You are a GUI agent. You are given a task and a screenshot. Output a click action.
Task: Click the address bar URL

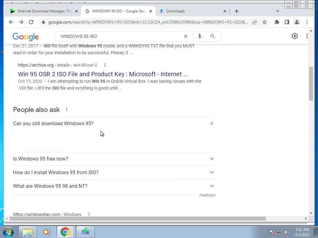pyautogui.click(x=148, y=22)
